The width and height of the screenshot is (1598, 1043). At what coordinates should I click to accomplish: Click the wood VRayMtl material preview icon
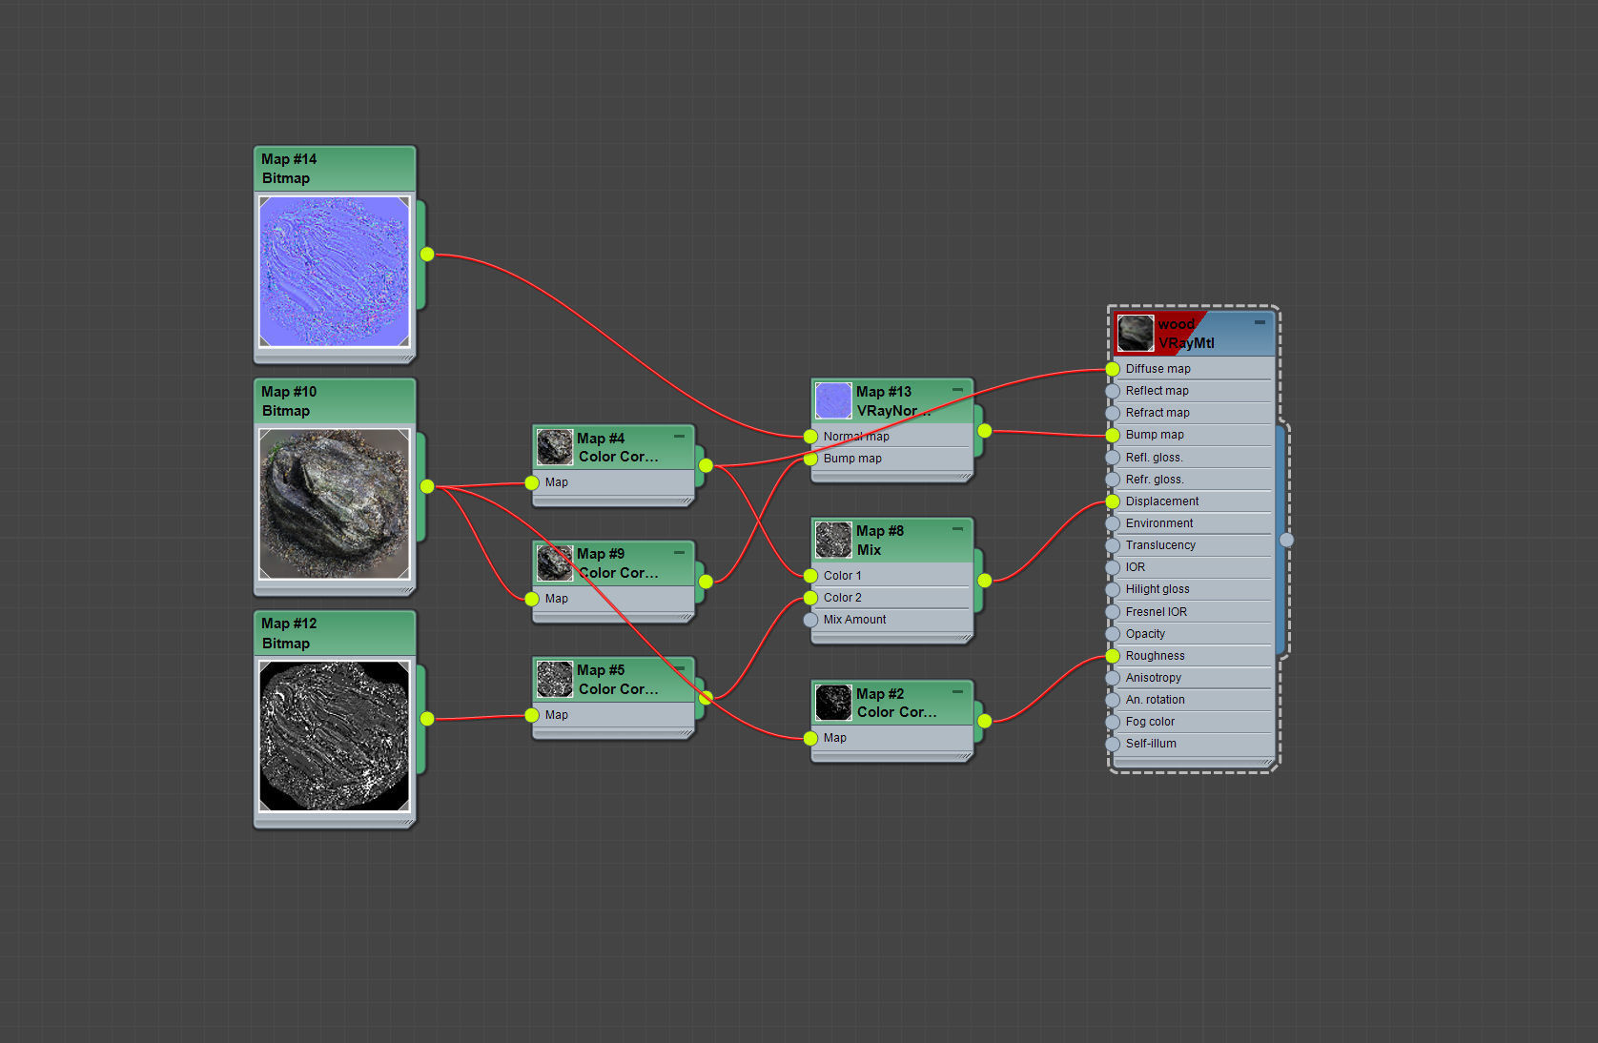pos(1136,333)
